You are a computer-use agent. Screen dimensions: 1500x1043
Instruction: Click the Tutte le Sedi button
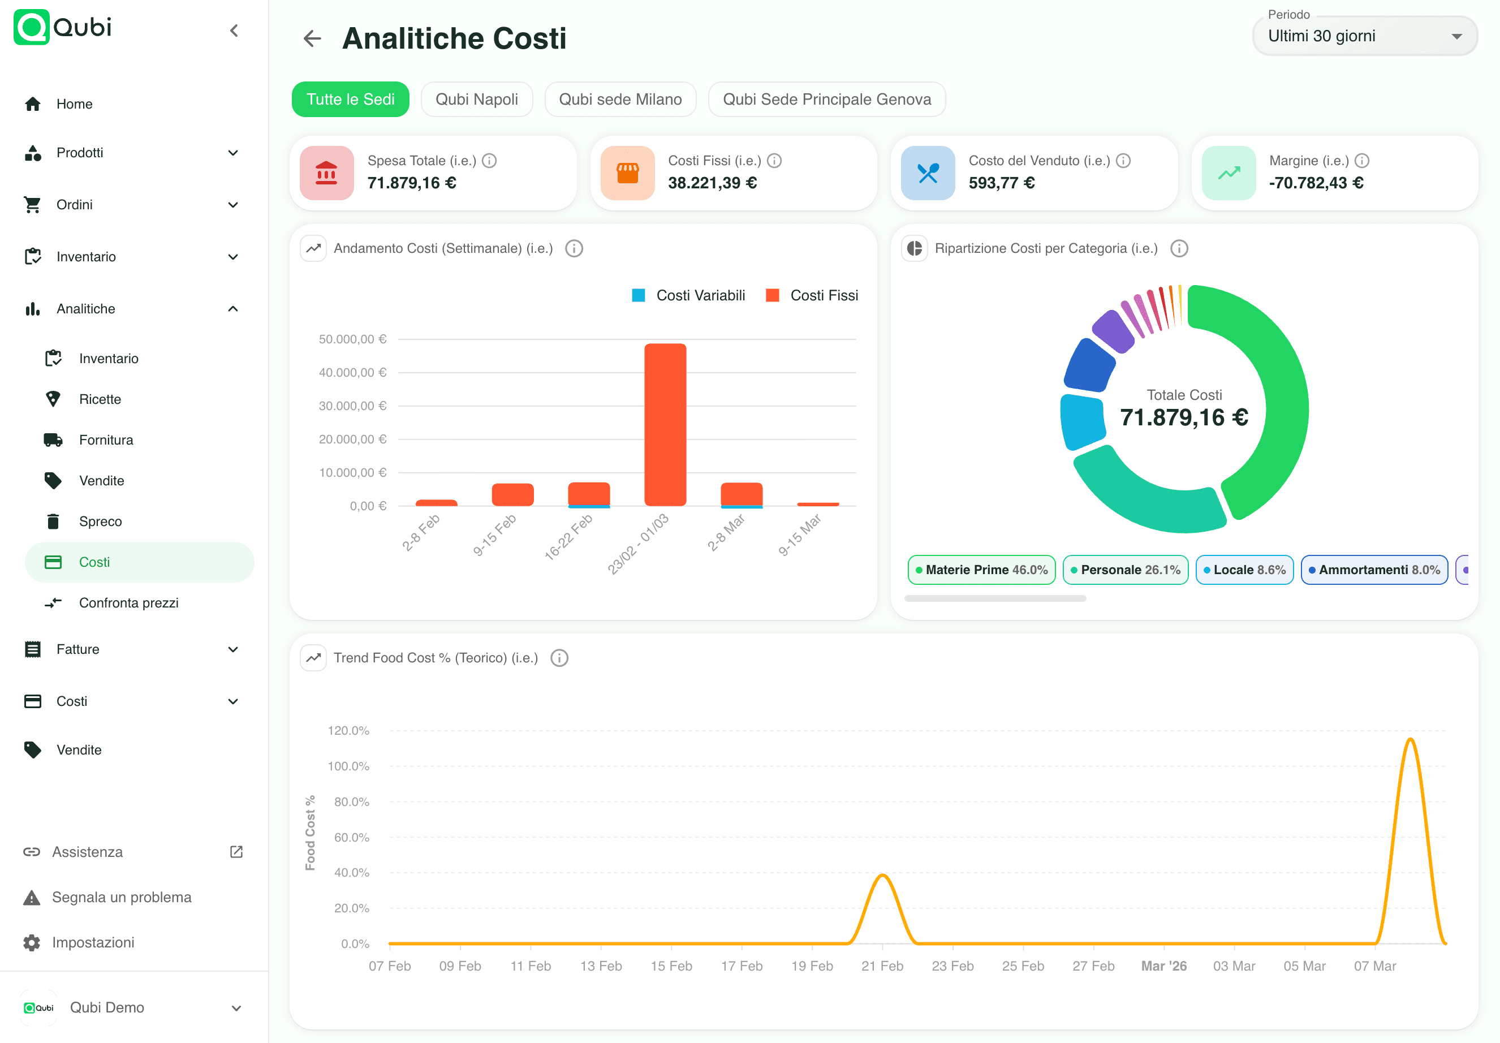350,100
